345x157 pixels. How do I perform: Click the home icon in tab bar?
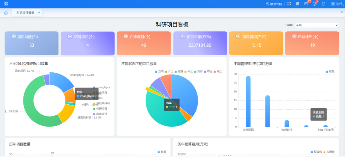coord(6,13)
